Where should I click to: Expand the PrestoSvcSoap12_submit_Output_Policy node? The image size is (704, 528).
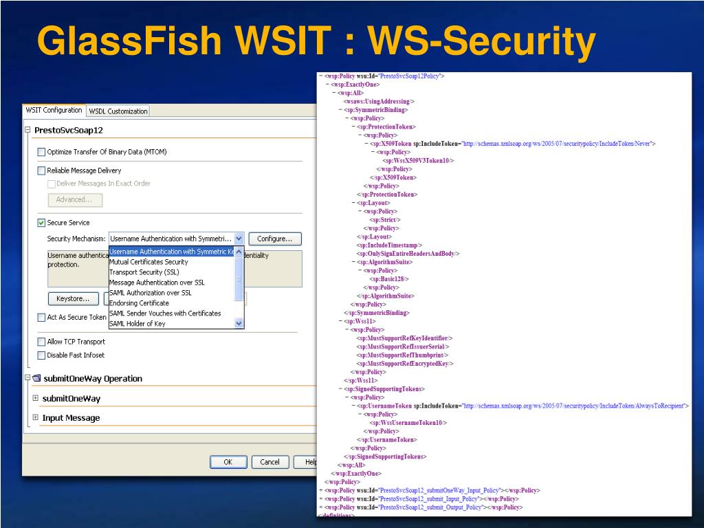pyautogui.click(x=320, y=507)
